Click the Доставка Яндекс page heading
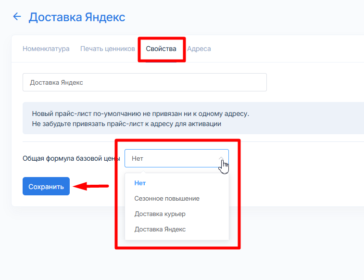364x280 pixels. coord(77,17)
